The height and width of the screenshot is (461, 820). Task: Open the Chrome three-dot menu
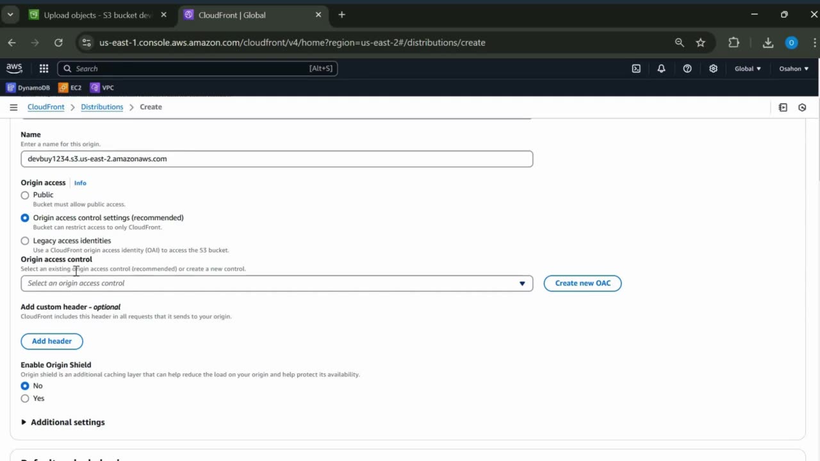tap(814, 42)
